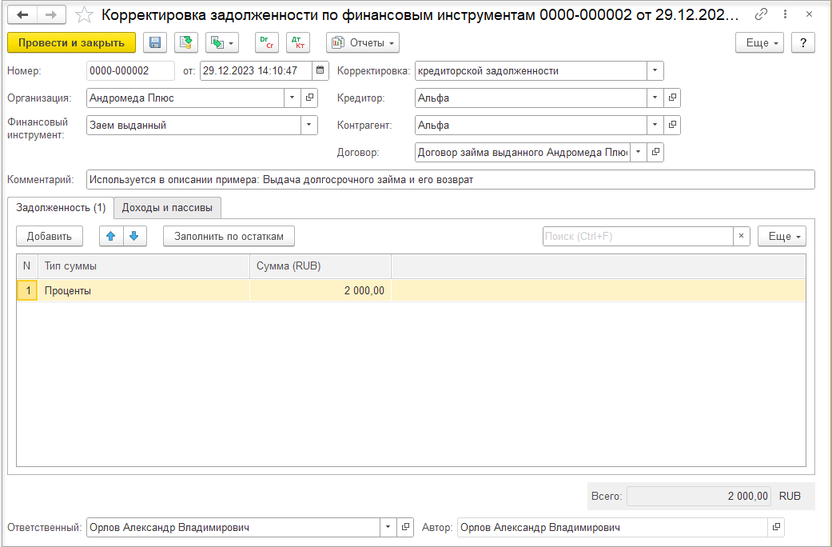Expand the Финансовый инструмент dropdown

click(309, 125)
